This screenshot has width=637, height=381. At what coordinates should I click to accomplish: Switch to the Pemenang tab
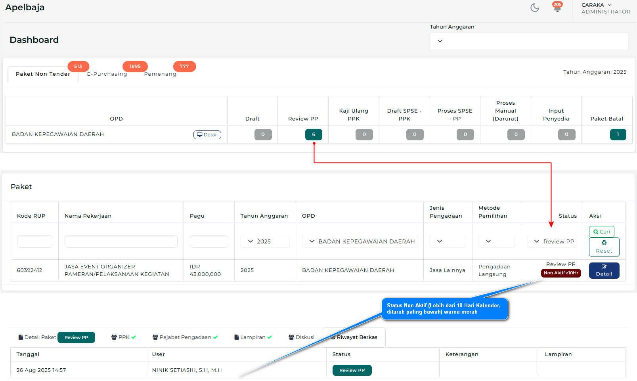tap(160, 74)
